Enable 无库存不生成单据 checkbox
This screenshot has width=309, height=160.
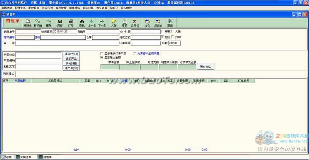click(135, 53)
